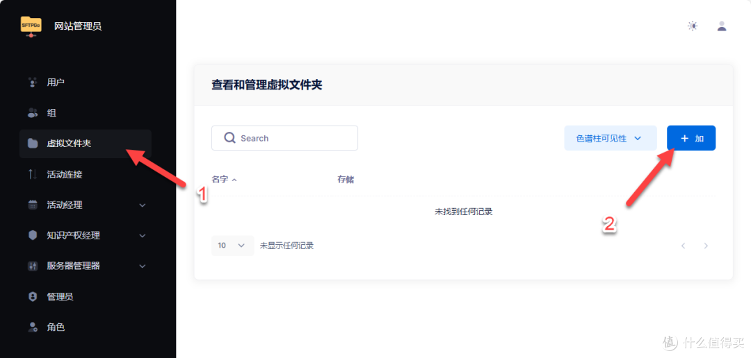This screenshot has height=358, width=751.
Task: Select the 虚拟文件夹 menu item
Action: point(86,144)
